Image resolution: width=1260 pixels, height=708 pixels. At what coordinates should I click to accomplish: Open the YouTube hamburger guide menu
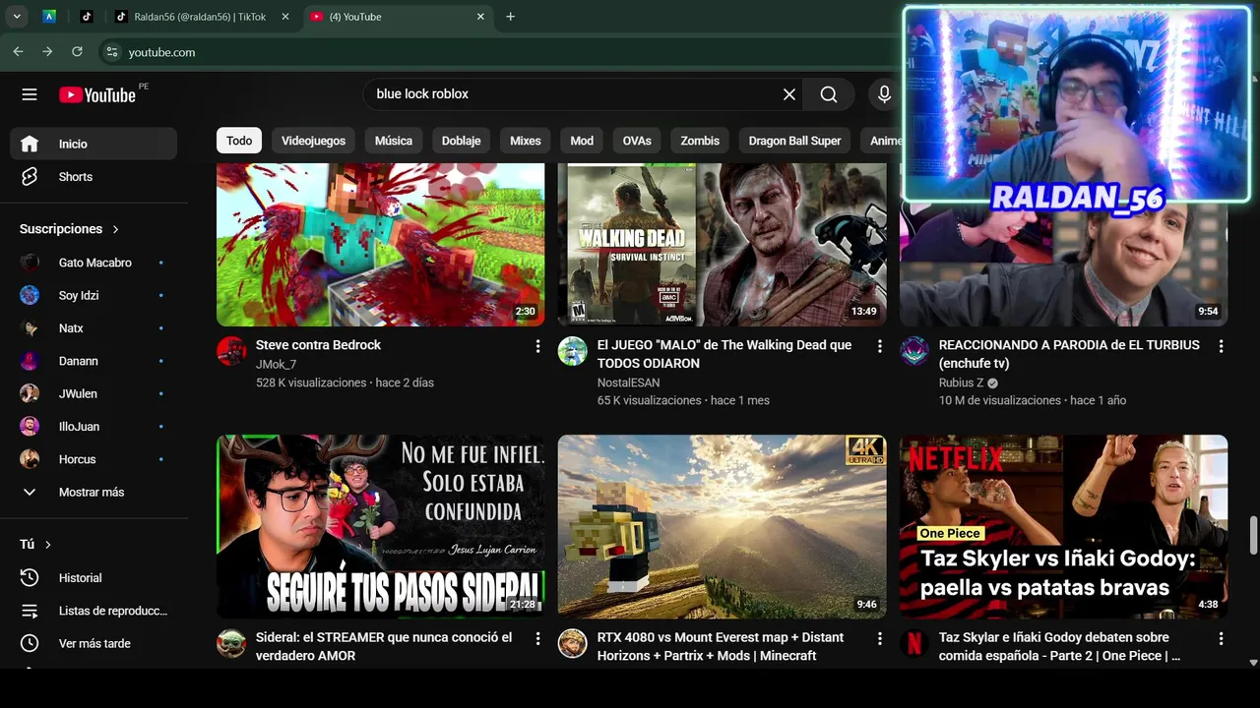[x=30, y=94]
